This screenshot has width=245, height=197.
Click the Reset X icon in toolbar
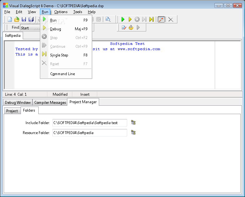pyautogui.click(x=171, y=20)
